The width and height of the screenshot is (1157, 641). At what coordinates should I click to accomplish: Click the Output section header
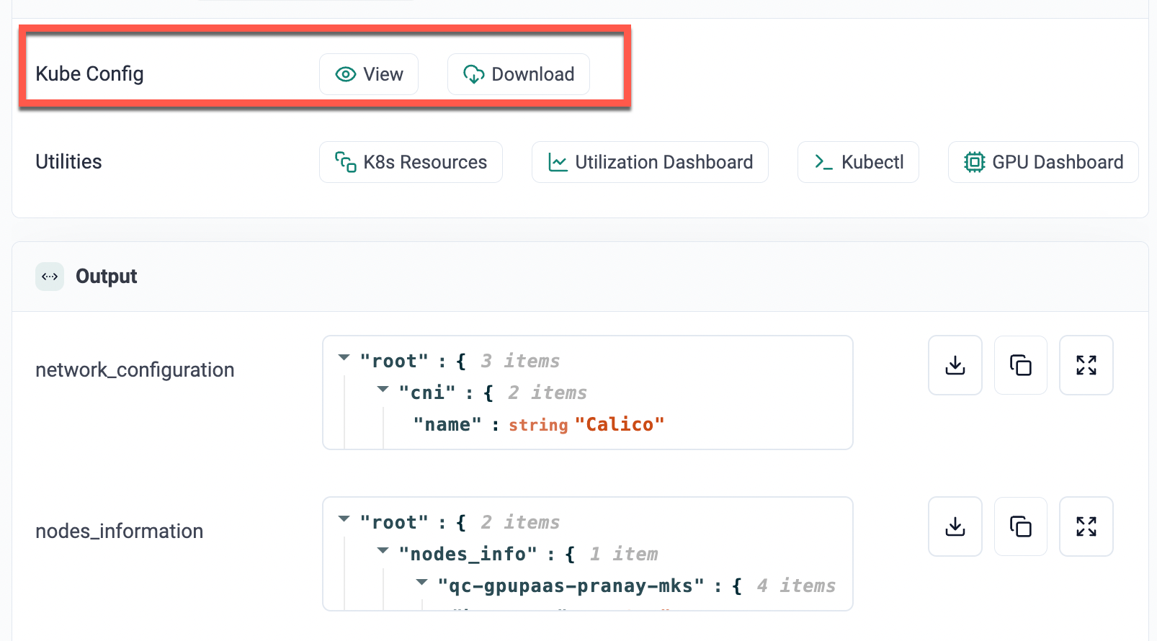pos(106,277)
